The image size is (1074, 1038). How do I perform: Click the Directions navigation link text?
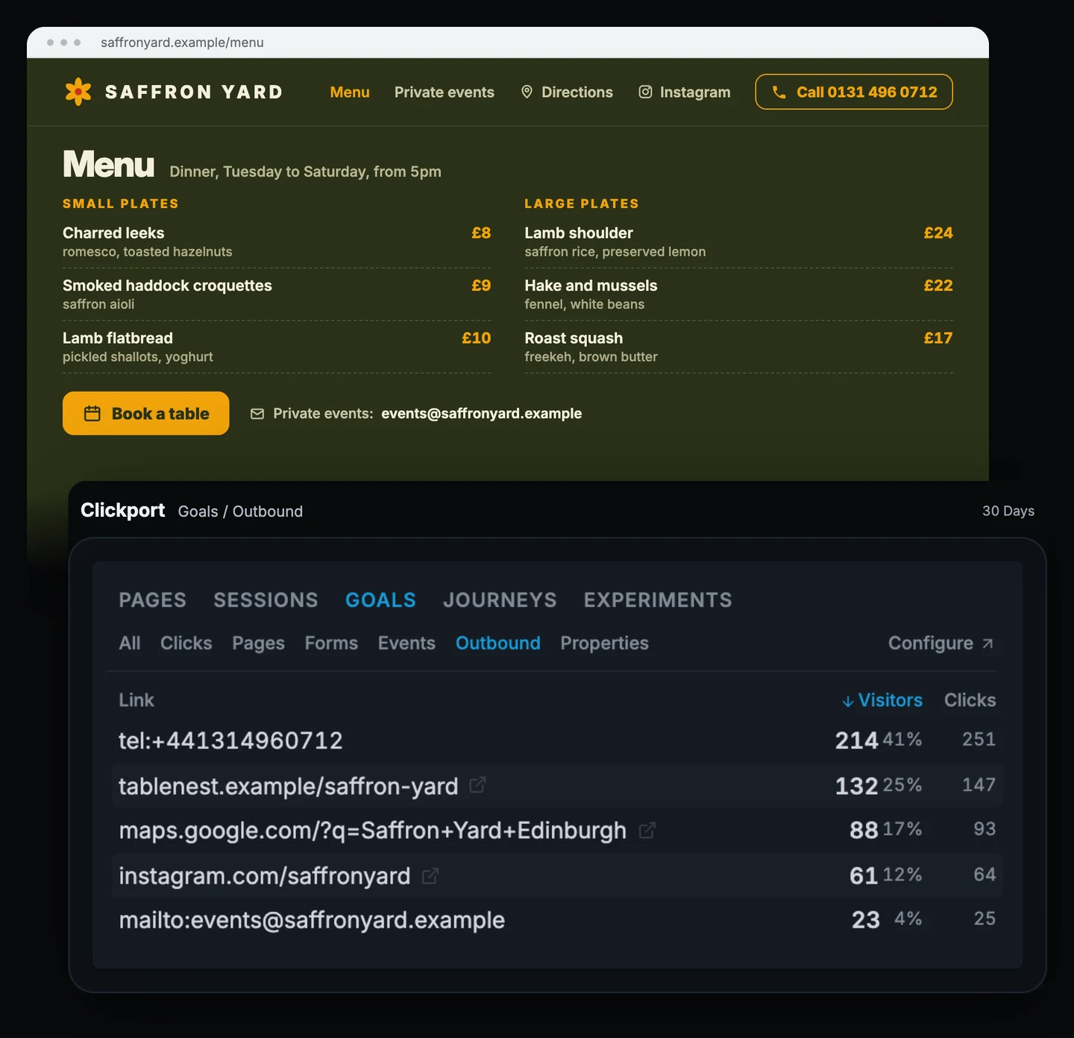(x=577, y=92)
